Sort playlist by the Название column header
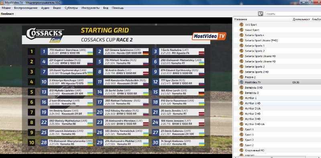 pyautogui.click(x=263, y=19)
